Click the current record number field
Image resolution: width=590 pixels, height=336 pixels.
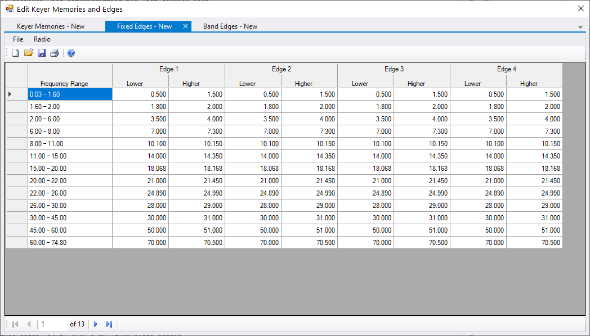tap(53, 324)
